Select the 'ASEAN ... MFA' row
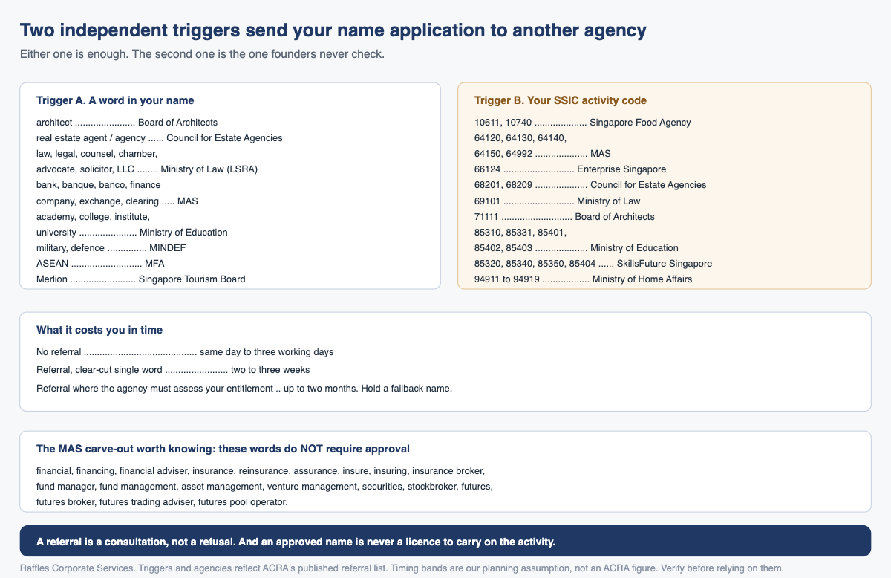Screen dimensions: 891x578 100,263
